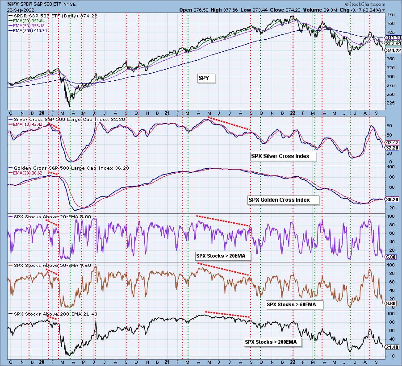The image size is (402, 366).
Task: Select the Low 373.44 value
Action: coord(254,10)
